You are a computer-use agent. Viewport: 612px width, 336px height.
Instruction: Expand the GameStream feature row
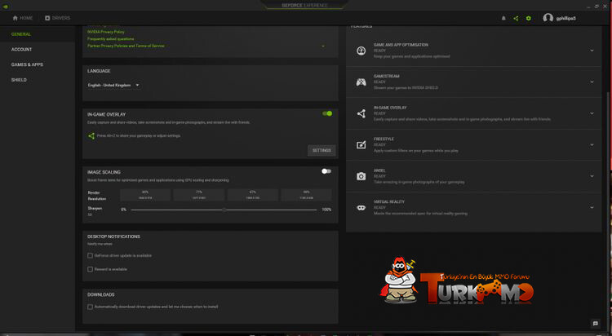coord(592,82)
